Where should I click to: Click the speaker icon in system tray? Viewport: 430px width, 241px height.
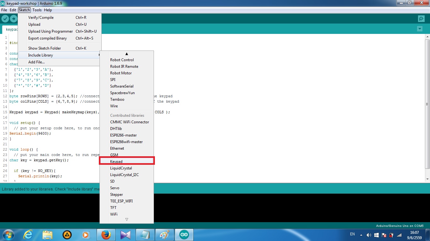tap(368, 234)
